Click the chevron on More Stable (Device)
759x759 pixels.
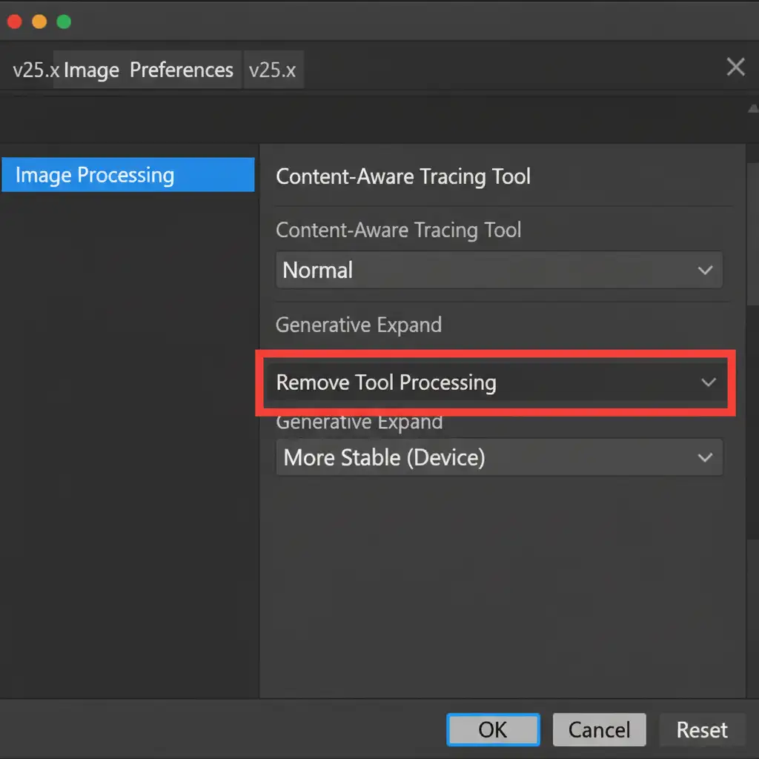[x=706, y=458]
